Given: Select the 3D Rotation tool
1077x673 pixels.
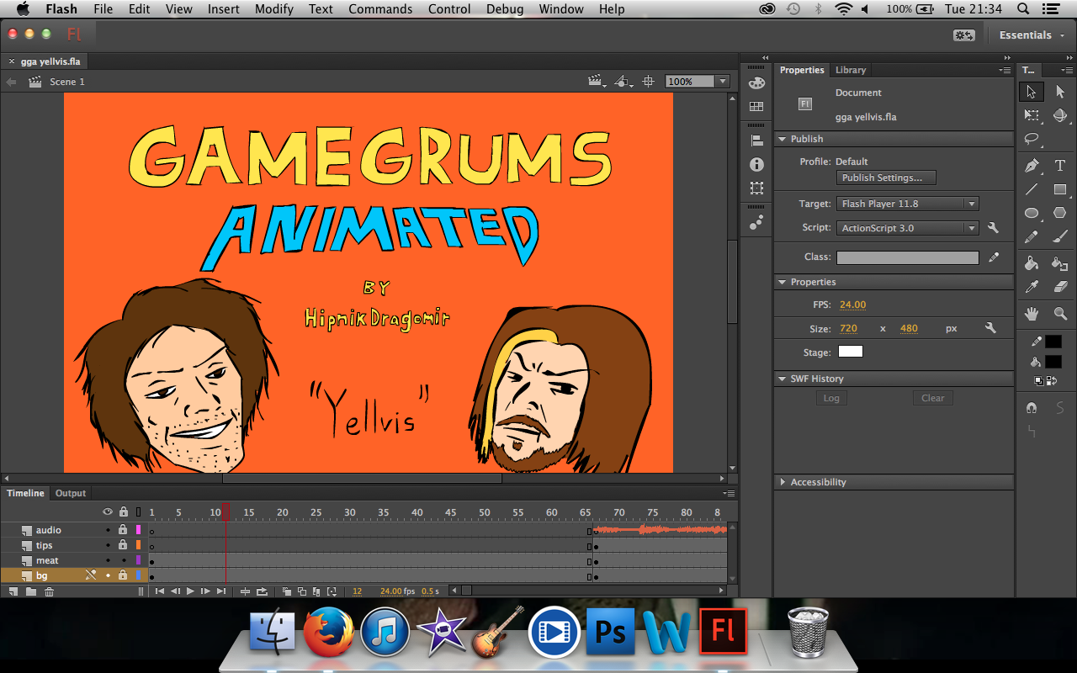Looking at the screenshot, I should click(1060, 115).
